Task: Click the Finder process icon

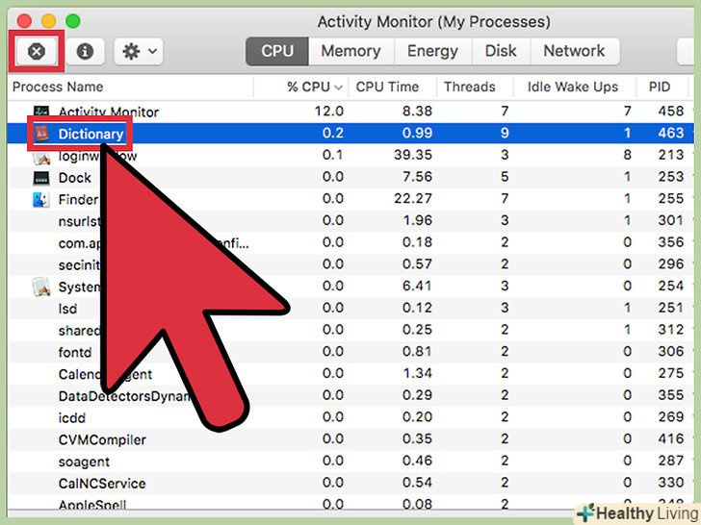Action: (41, 200)
